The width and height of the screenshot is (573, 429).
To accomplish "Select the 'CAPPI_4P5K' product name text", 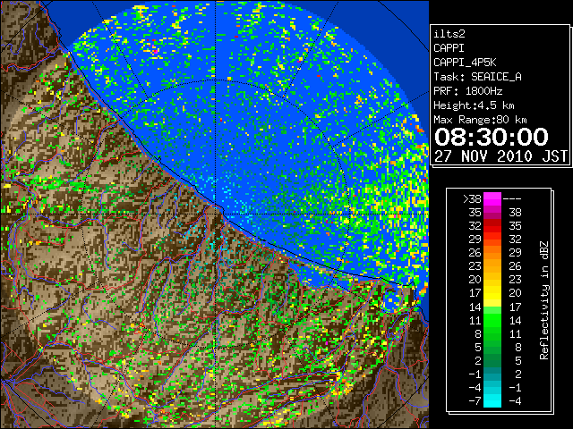I will click(465, 63).
